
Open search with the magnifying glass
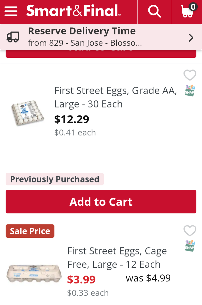(155, 11)
